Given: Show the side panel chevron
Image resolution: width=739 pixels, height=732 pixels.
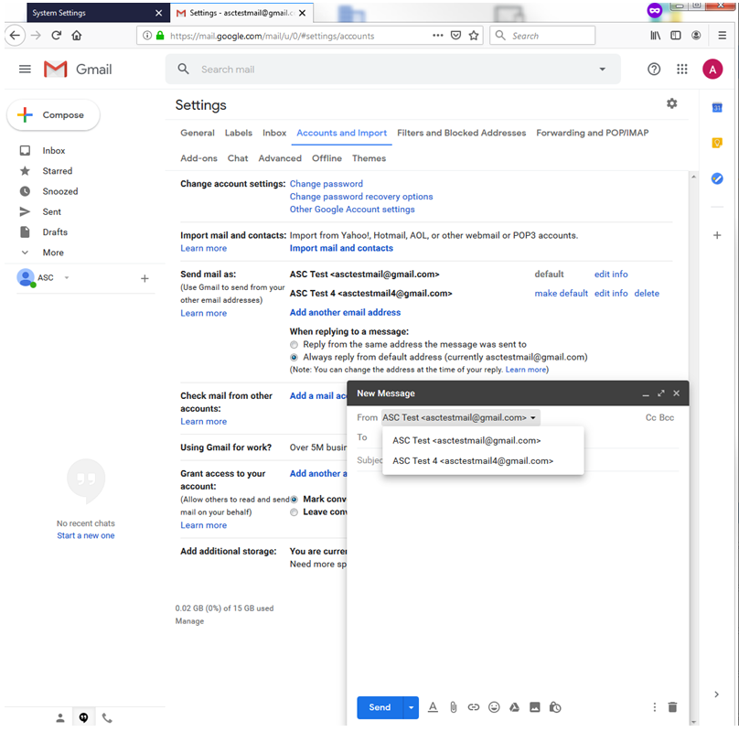Looking at the screenshot, I should pos(716,694).
